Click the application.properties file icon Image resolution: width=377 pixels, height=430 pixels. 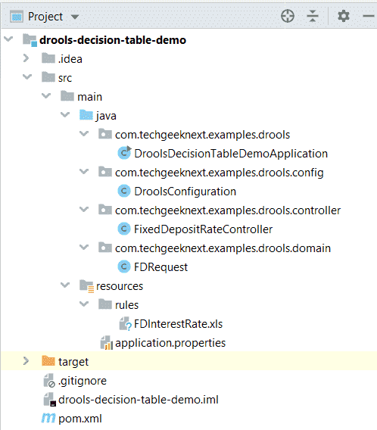107,343
